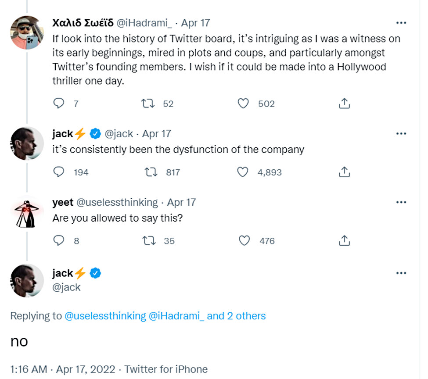Like the tweet with 502 likes
The image size is (428, 379).
tap(243, 104)
